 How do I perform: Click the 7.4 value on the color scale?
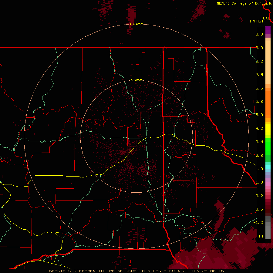[259, 75]
